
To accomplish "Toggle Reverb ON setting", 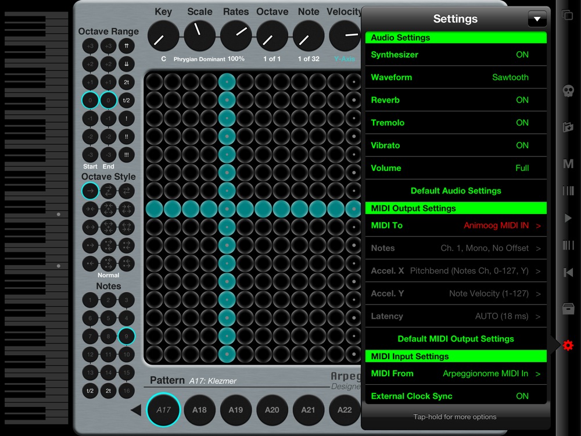I will coord(456,100).
